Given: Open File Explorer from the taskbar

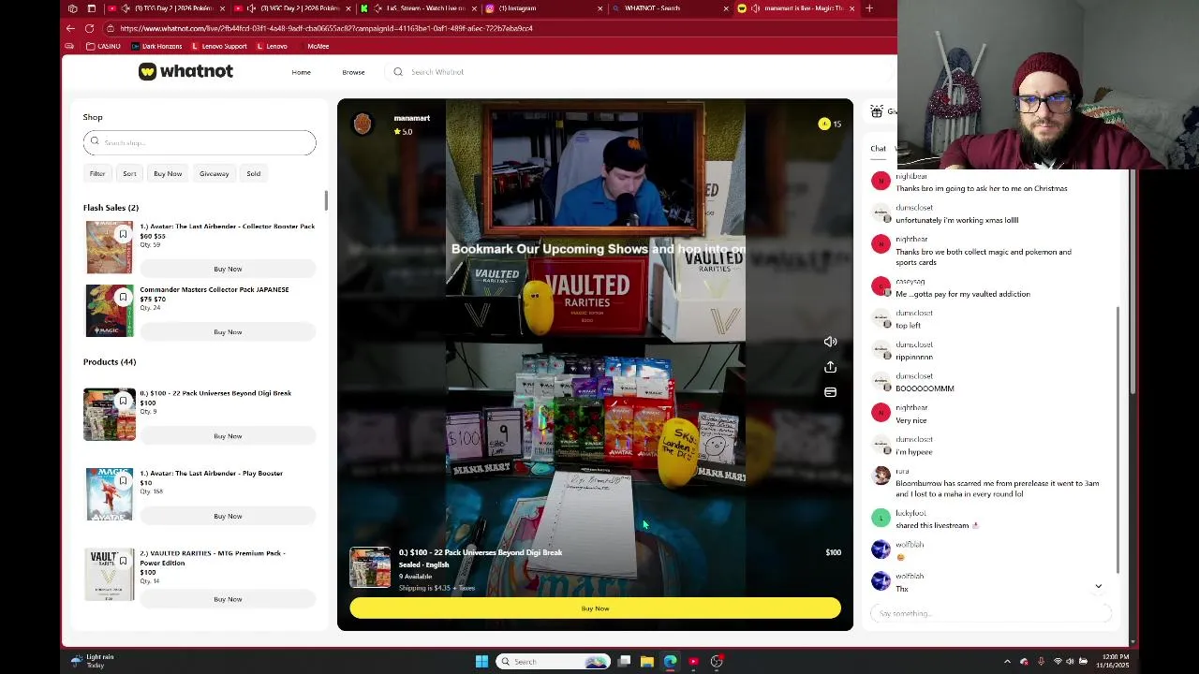Looking at the screenshot, I should [x=646, y=662].
